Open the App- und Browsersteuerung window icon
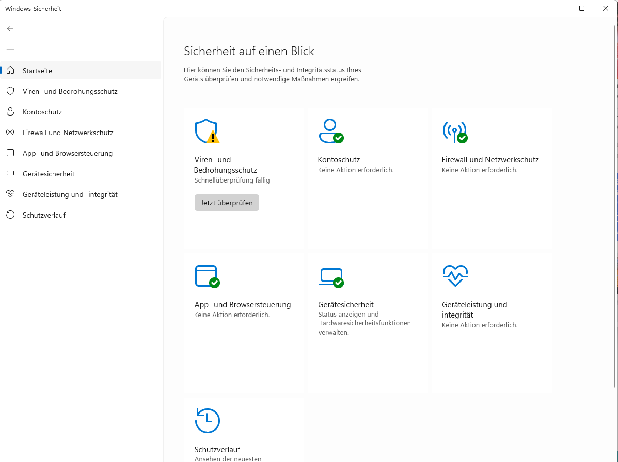The image size is (618, 462). click(207, 276)
